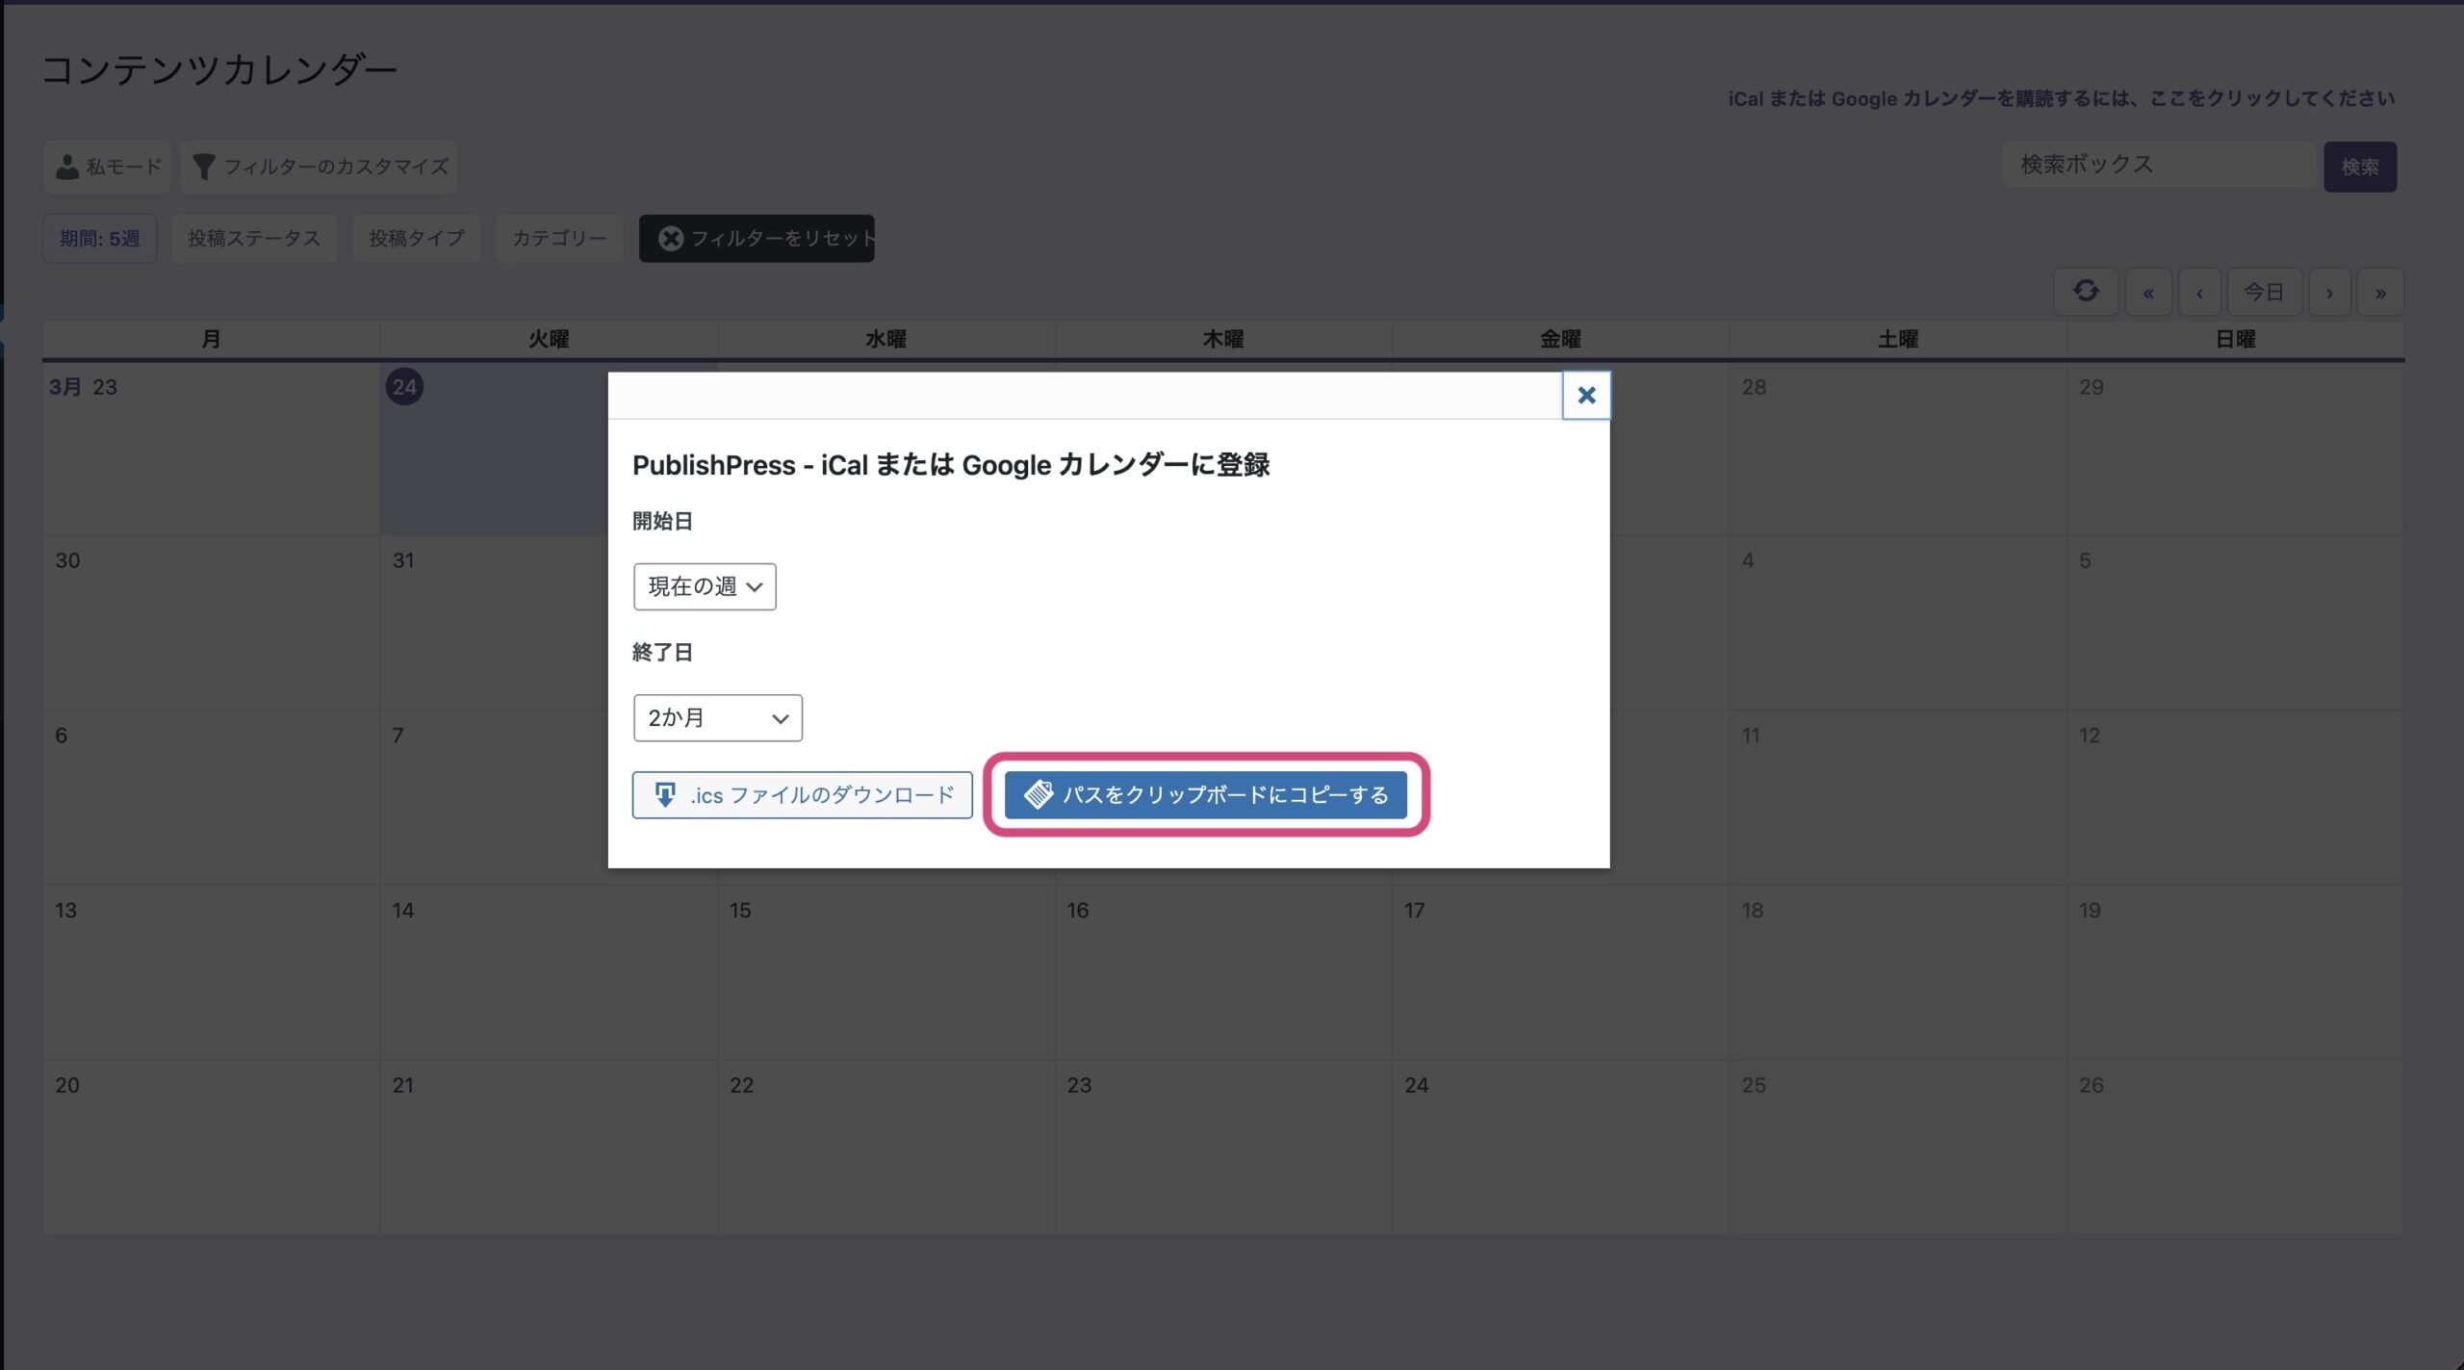Open the 投稿ステータス (post status) filter
The width and height of the screenshot is (2464, 1370).
(253, 238)
